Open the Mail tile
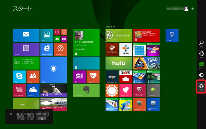This screenshot has height=129, width=206. [x=26, y=35]
